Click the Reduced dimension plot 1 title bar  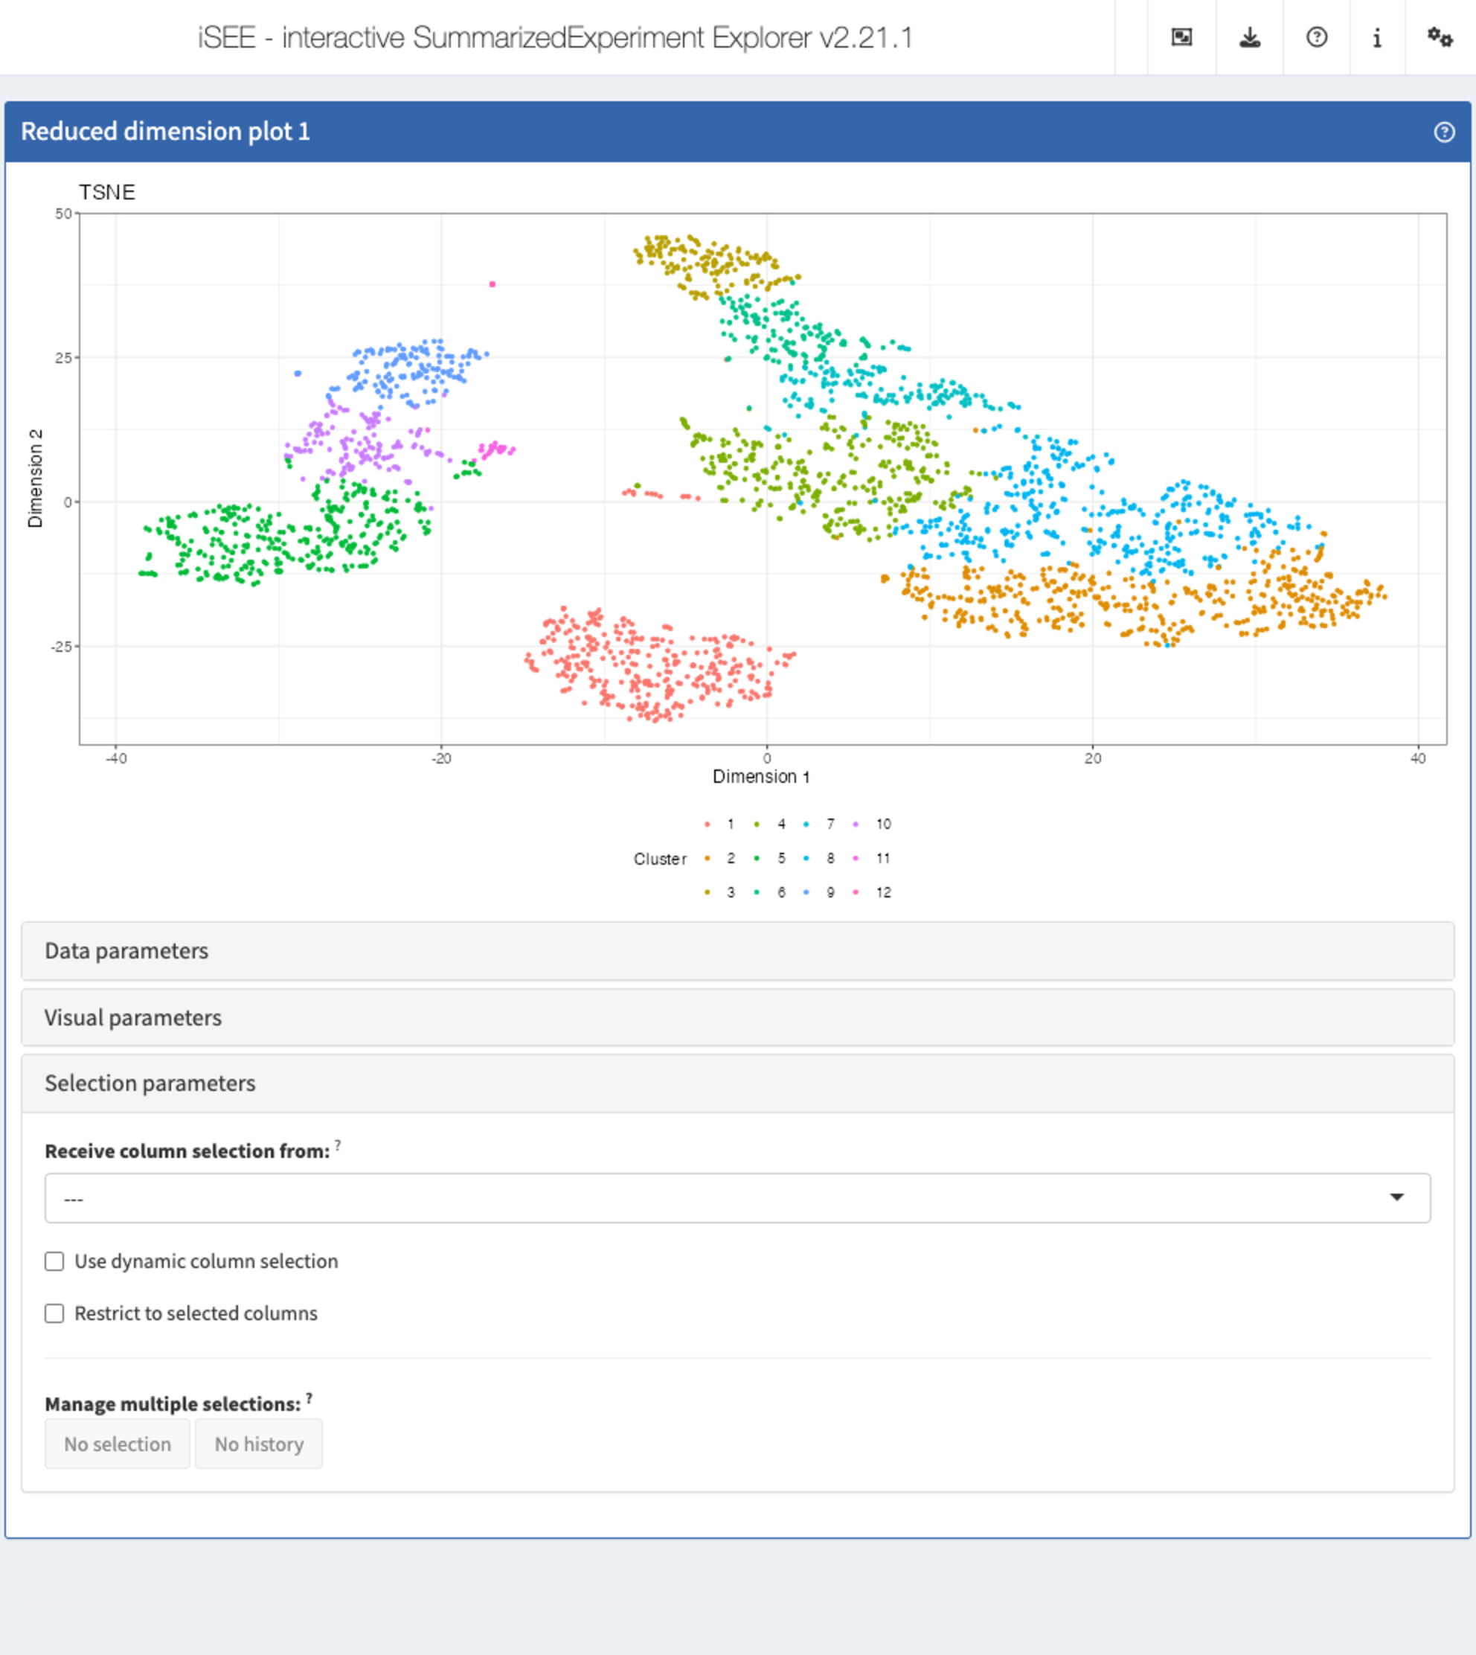tap(737, 132)
